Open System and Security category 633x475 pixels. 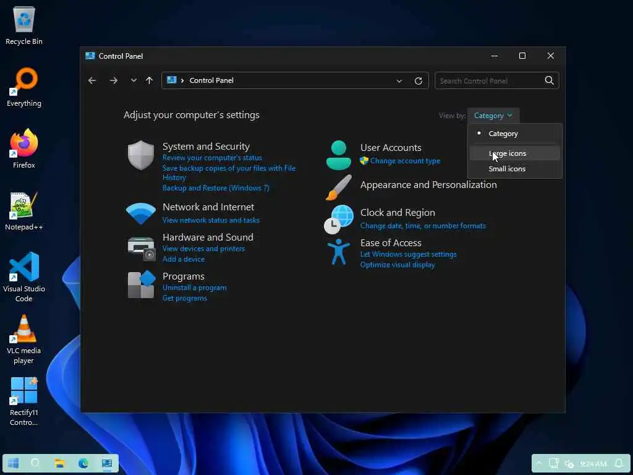(x=206, y=146)
